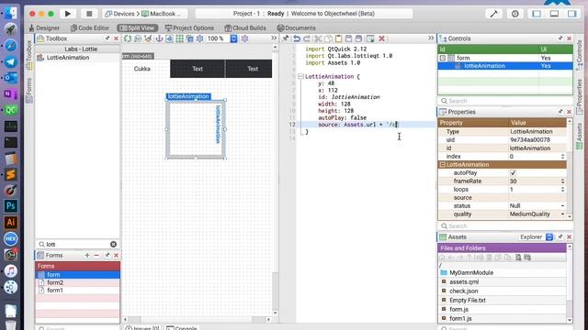Viewport: 588px width, 330px height.
Task: Open Illustrator from the Dock
Action: [10, 222]
